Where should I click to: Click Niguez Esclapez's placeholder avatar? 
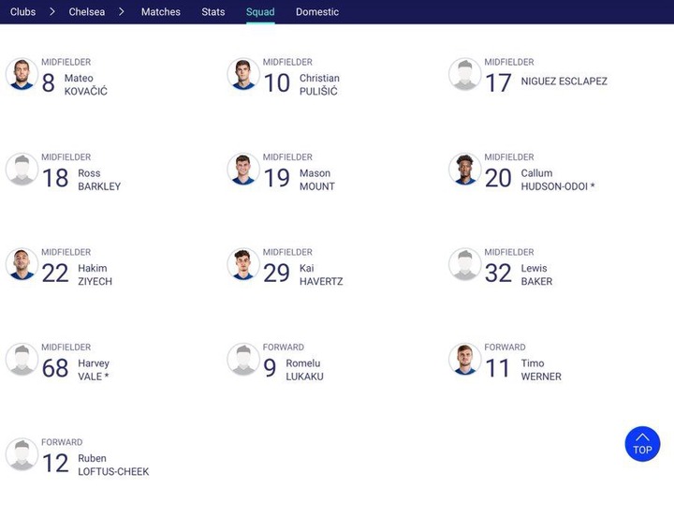(464, 74)
